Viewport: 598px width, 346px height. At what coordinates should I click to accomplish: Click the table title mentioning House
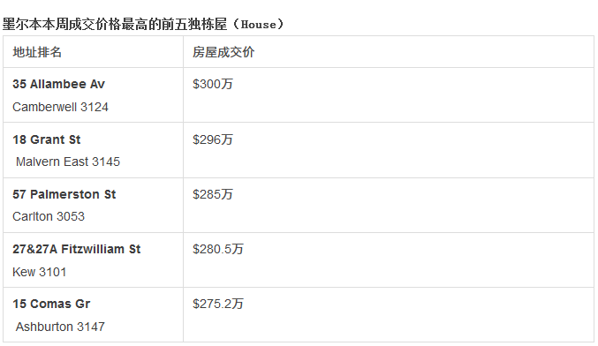pos(143,25)
